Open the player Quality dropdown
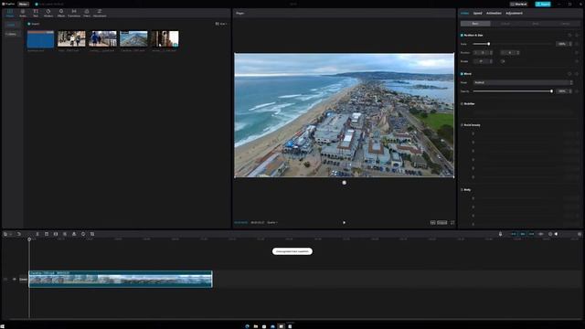 point(272,223)
